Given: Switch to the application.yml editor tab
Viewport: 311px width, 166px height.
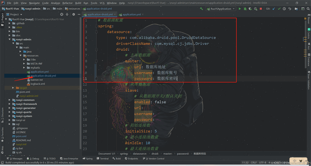Looking at the screenshot, I should [132, 15].
